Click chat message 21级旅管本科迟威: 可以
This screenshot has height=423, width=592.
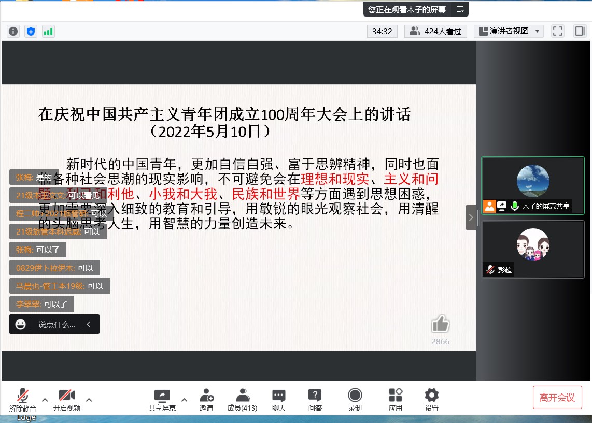[58, 231]
